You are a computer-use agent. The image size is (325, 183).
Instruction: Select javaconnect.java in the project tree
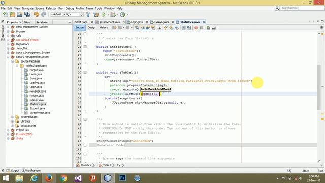tap(40, 113)
